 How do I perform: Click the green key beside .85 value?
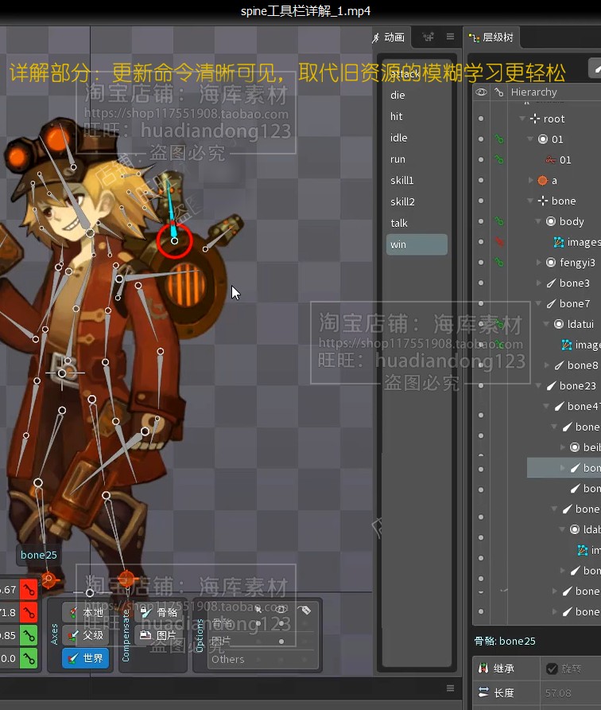coord(29,635)
